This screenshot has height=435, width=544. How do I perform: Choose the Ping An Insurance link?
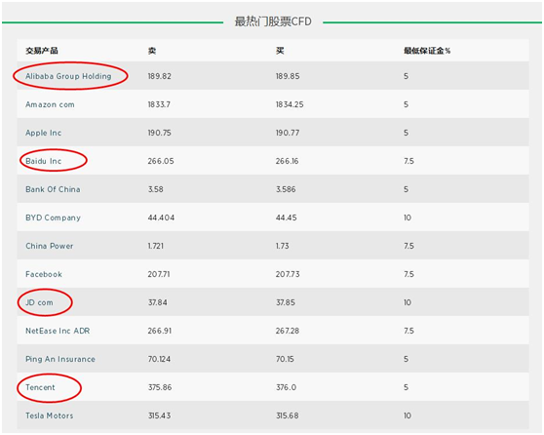coord(60,359)
